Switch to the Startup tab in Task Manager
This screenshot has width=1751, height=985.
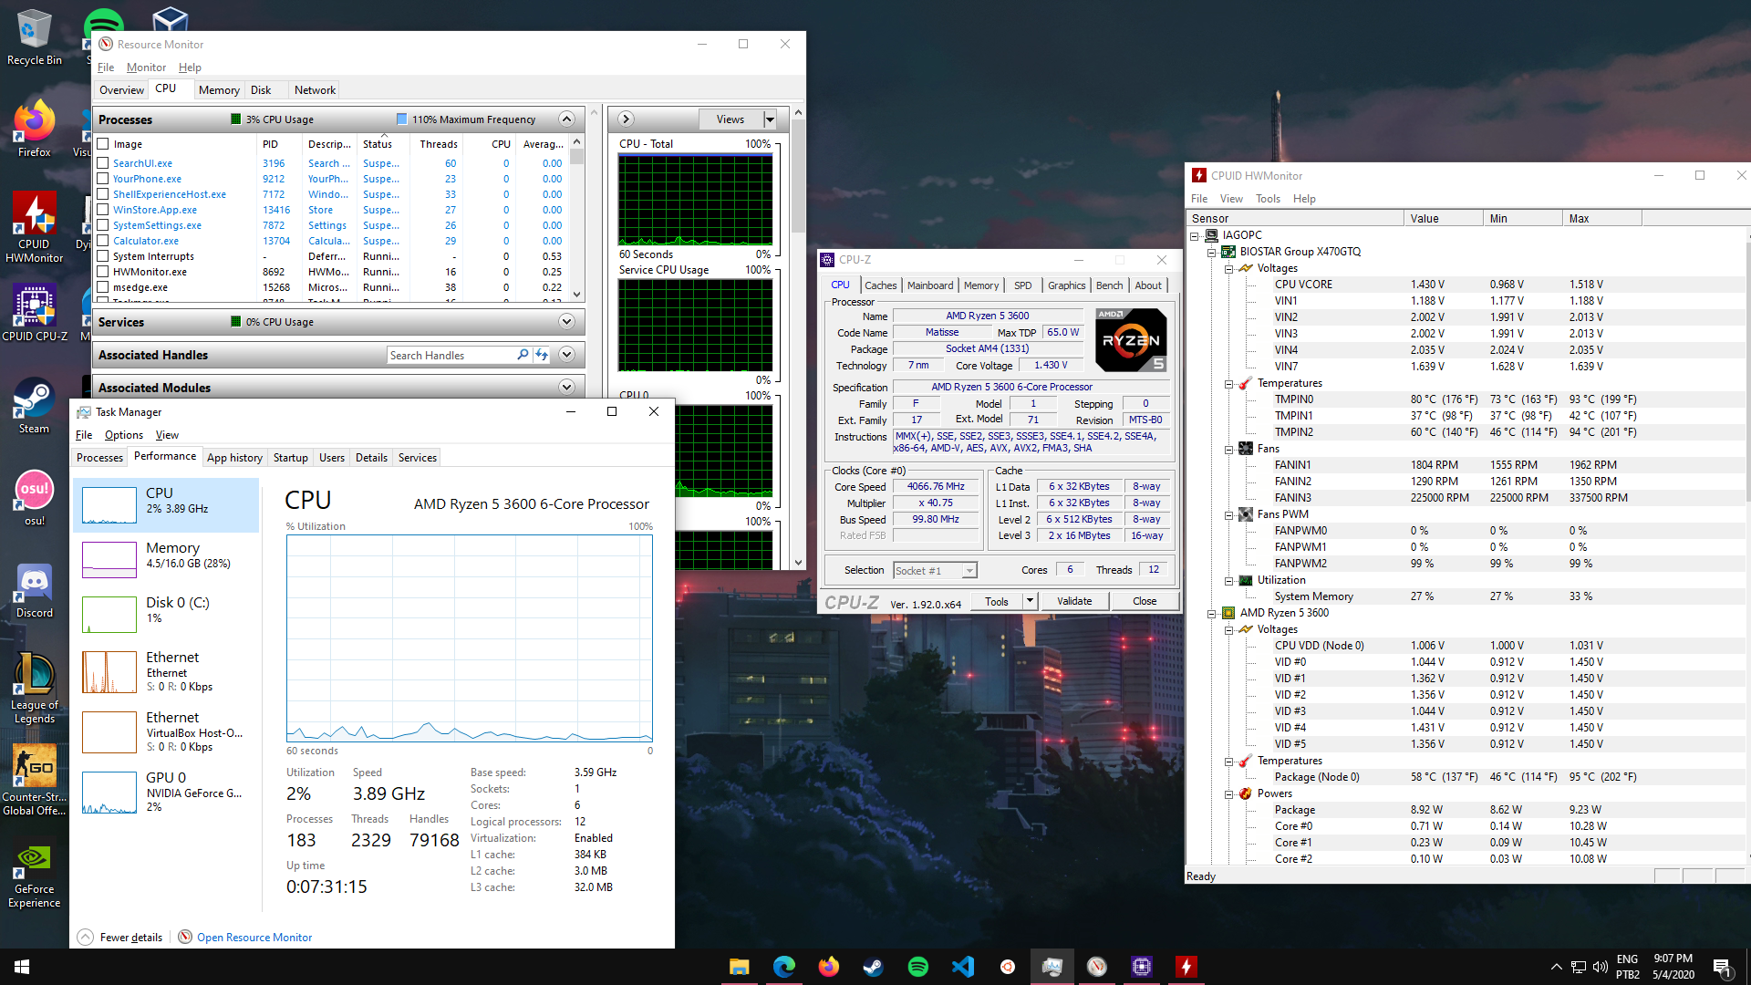[290, 458]
